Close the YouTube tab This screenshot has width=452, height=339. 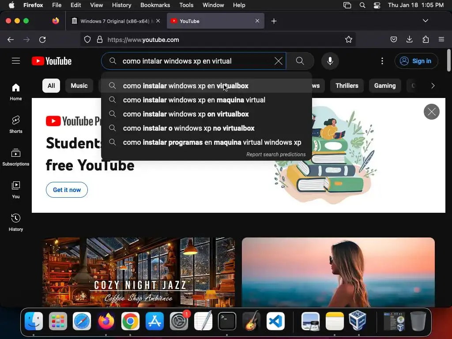pyautogui.click(x=257, y=21)
